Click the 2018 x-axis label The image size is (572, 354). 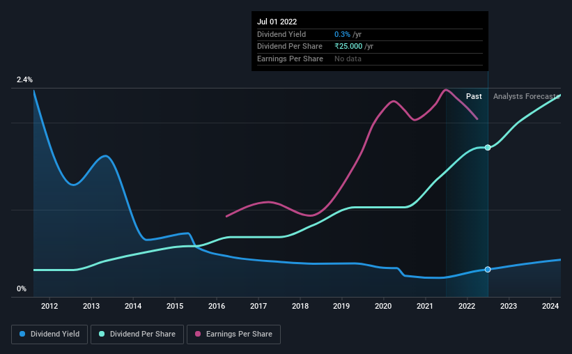pos(300,306)
